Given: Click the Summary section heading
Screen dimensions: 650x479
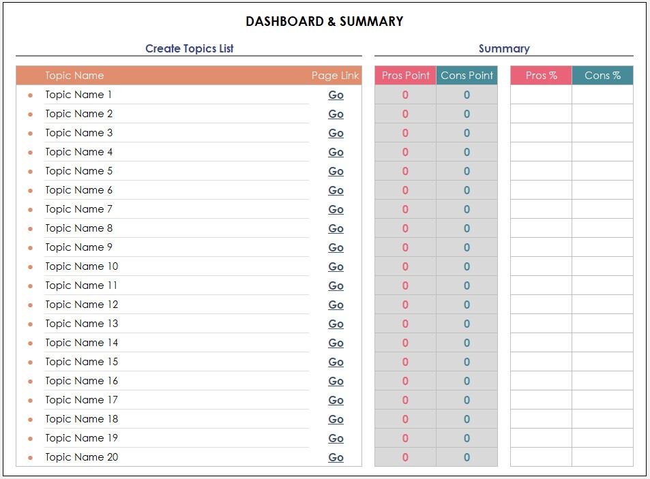Looking at the screenshot, I should click(x=504, y=48).
